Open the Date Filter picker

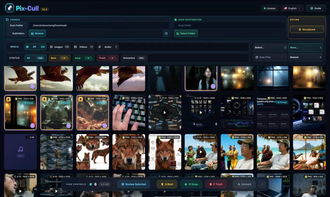coord(270,57)
